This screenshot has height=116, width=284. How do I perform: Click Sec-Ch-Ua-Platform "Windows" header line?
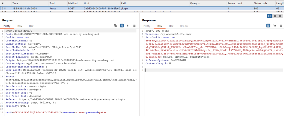coord(27,54)
